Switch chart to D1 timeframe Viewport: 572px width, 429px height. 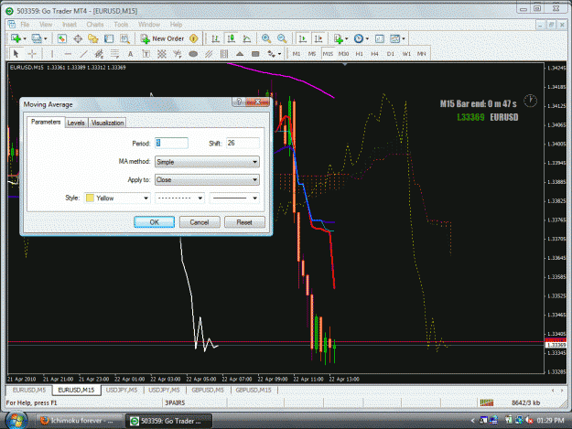pos(391,54)
